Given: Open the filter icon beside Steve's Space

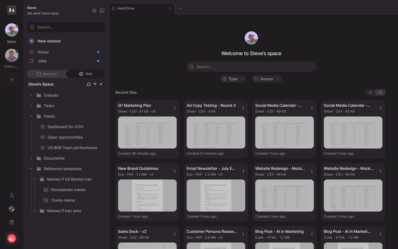Looking at the screenshot, I should coord(95,84).
